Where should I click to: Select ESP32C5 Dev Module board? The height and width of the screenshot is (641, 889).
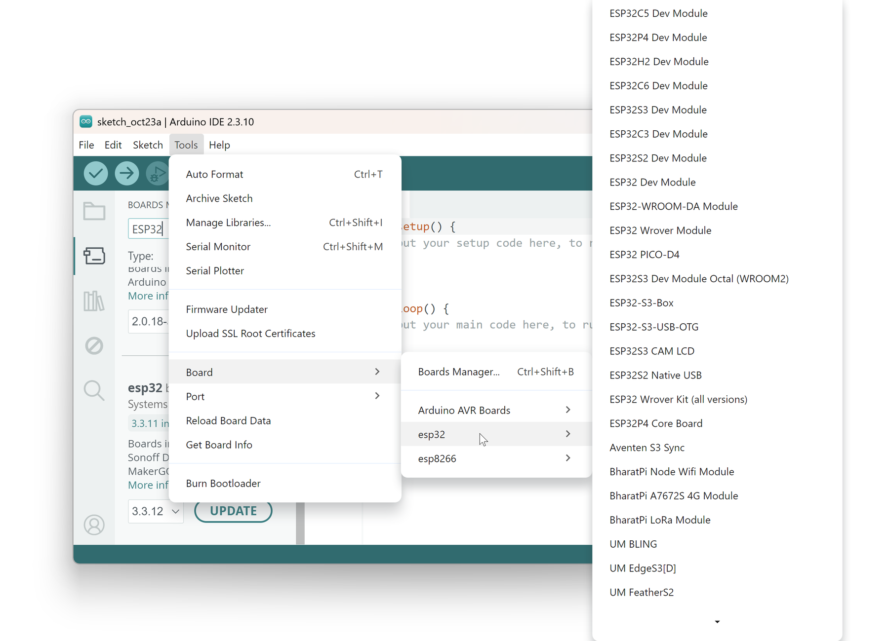[717, 13]
